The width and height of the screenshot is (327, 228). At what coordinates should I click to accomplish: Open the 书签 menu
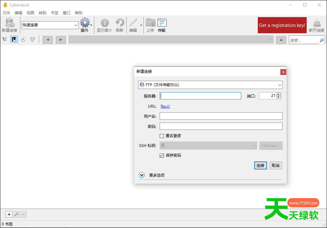click(55, 13)
